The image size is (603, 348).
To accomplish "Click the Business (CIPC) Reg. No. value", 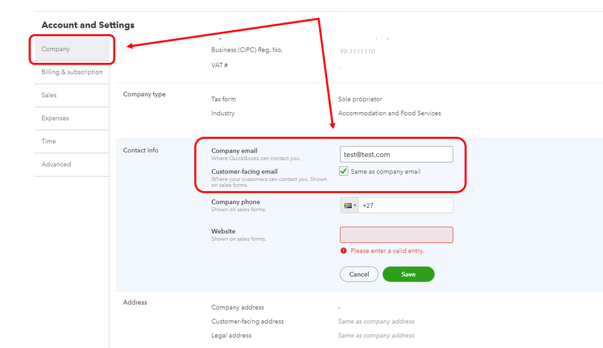I will click(x=356, y=52).
